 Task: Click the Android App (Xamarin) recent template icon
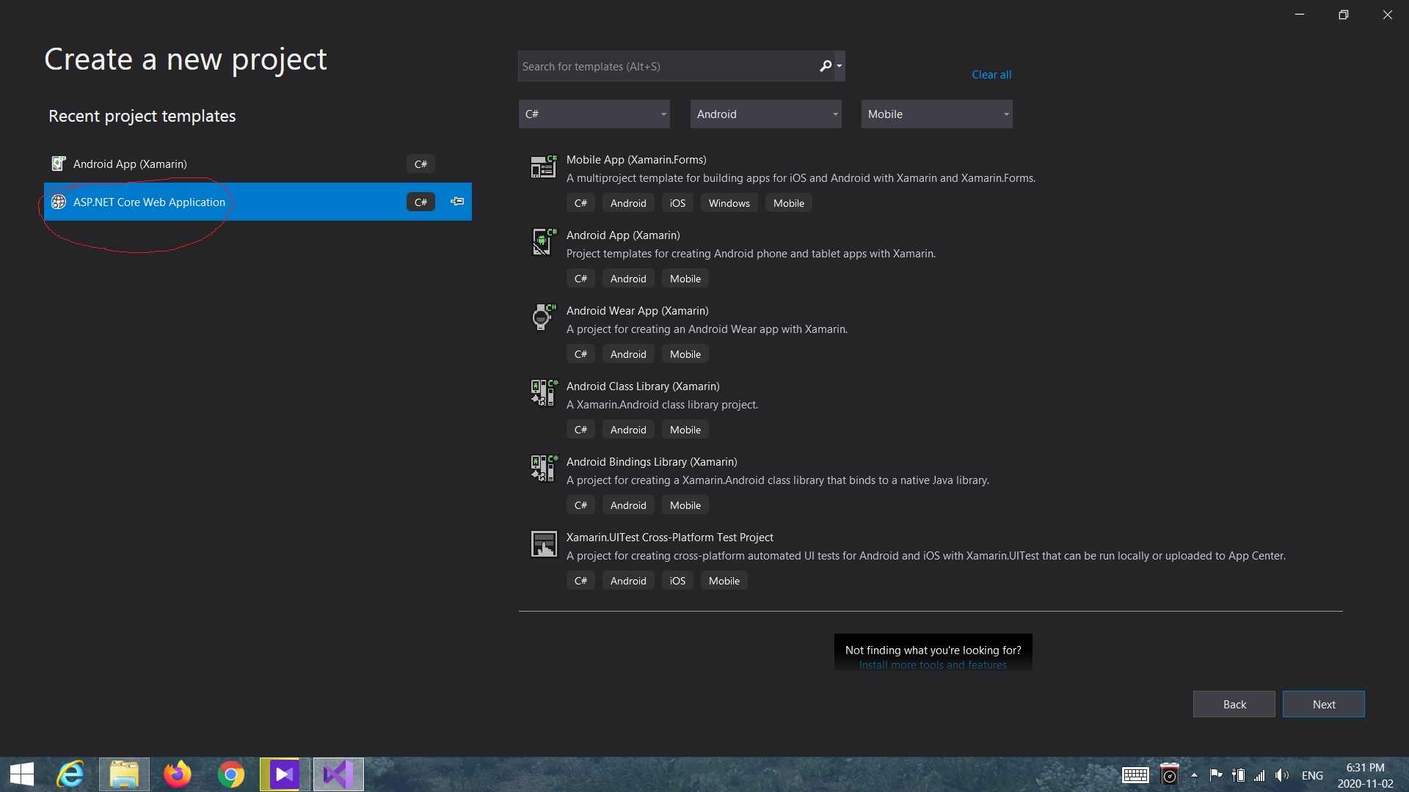[59, 164]
